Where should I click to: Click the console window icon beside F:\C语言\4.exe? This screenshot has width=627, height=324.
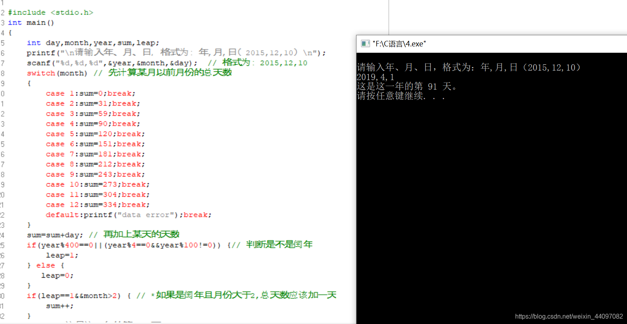(x=365, y=44)
